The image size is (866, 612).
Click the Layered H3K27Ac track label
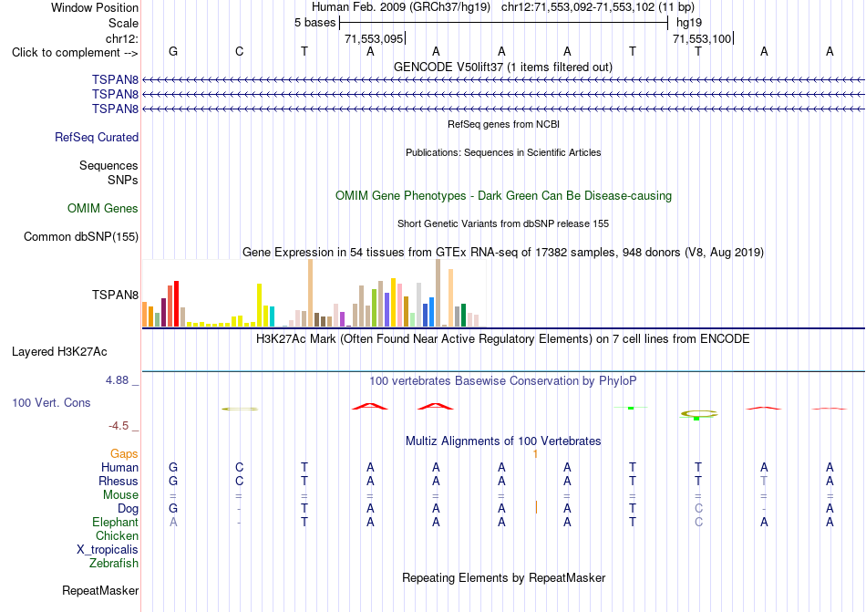(59, 351)
